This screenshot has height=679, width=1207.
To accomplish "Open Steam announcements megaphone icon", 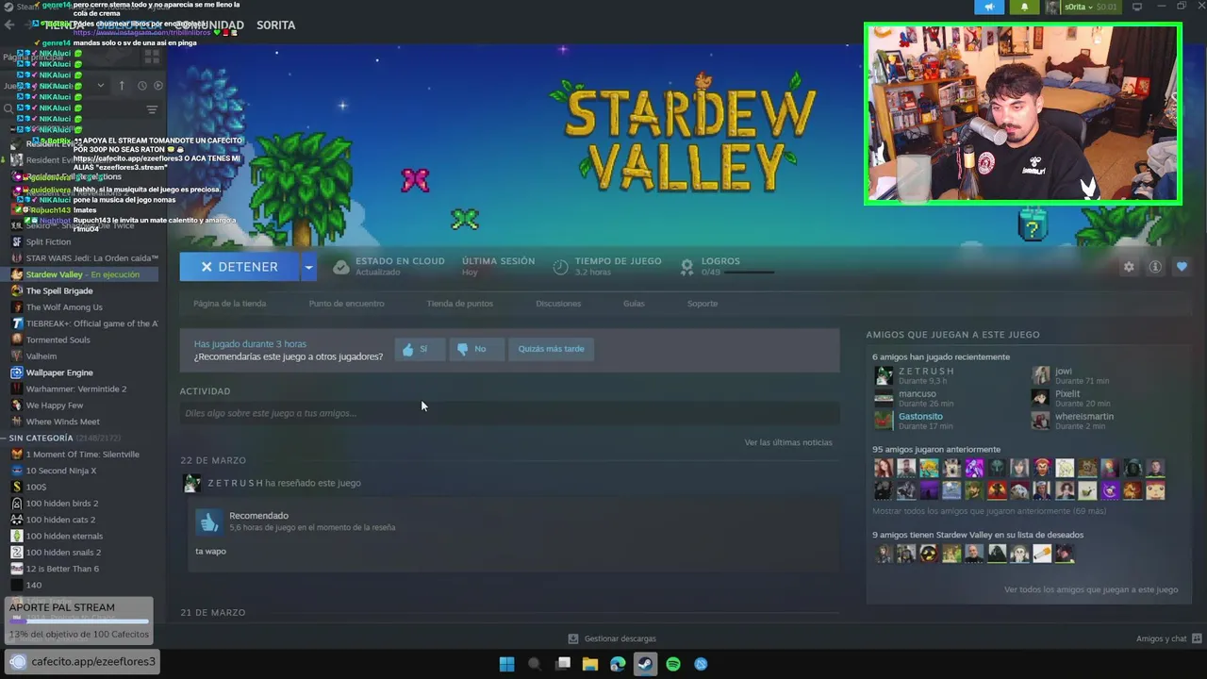I will pos(989,7).
